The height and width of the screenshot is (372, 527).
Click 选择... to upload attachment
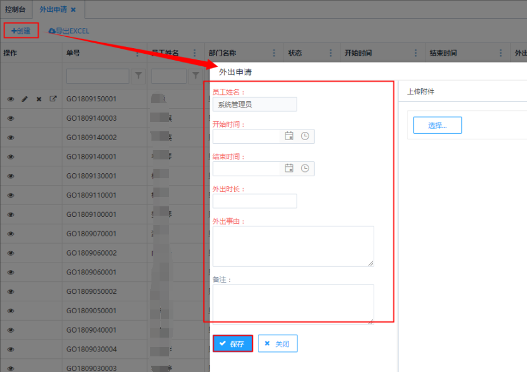click(437, 125)
